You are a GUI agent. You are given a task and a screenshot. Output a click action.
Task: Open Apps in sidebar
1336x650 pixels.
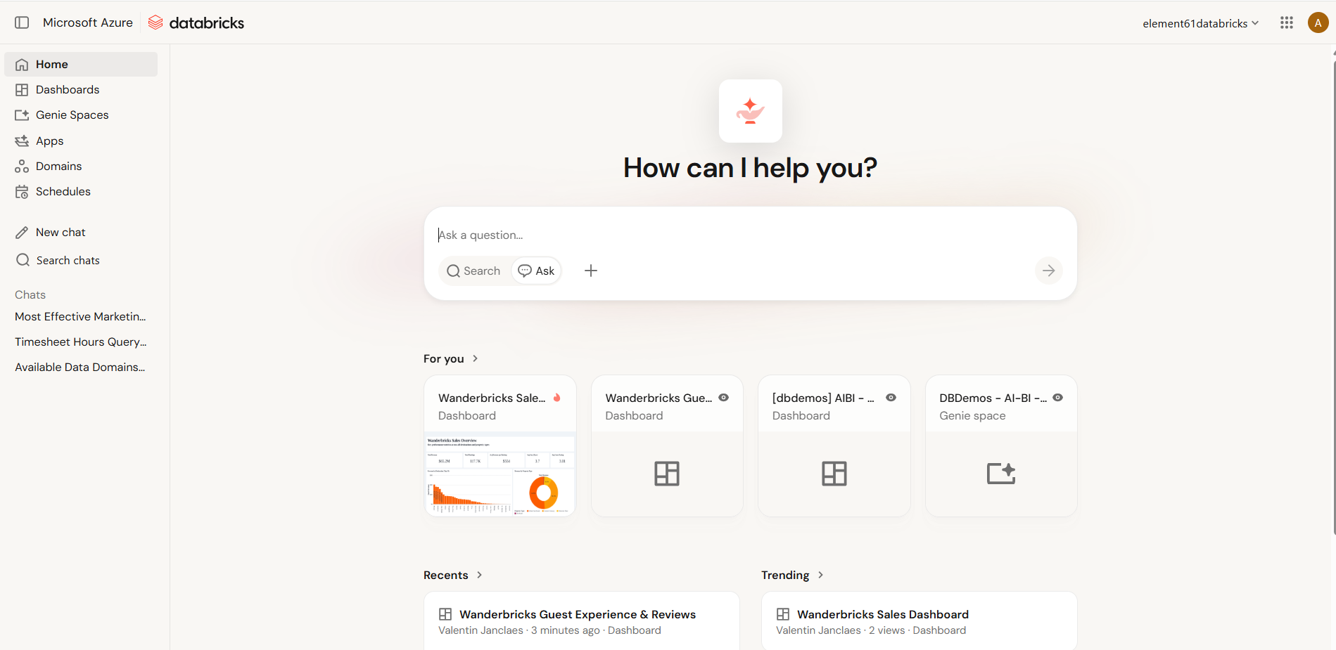point(81,141)
